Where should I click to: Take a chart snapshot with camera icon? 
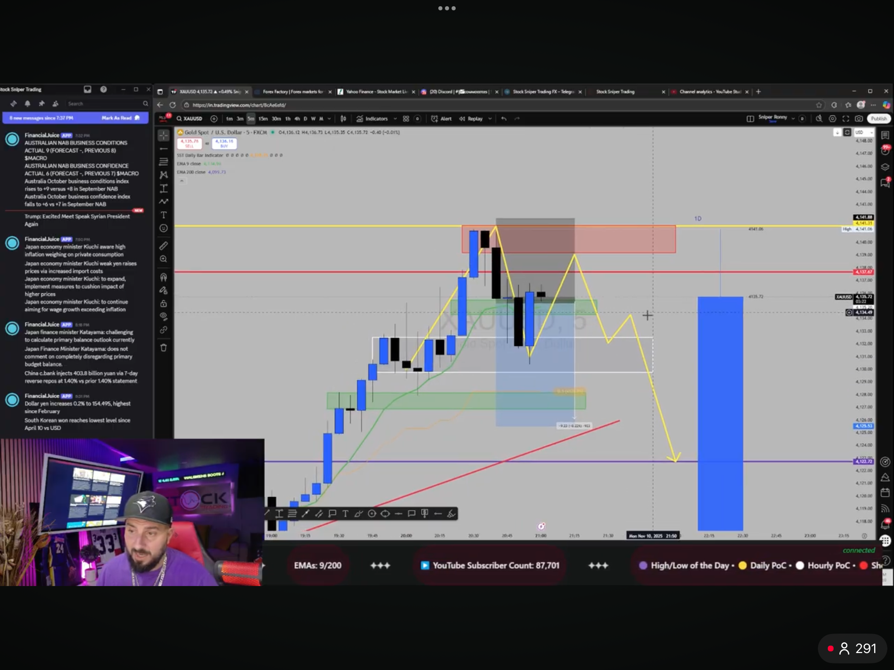859,119
